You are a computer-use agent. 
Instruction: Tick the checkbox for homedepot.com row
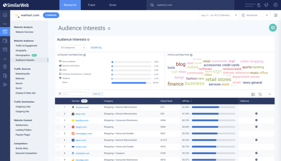[58, 134]
